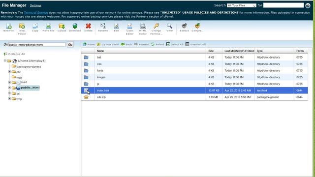Select backupwordpress folder in tree
The width and height of the screenshot is (315, 177).
(29, 67)
